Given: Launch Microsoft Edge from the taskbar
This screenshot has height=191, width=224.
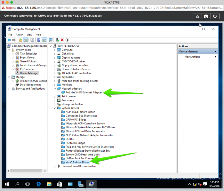Looking at the screenshot, I should (x=39, y=184).
